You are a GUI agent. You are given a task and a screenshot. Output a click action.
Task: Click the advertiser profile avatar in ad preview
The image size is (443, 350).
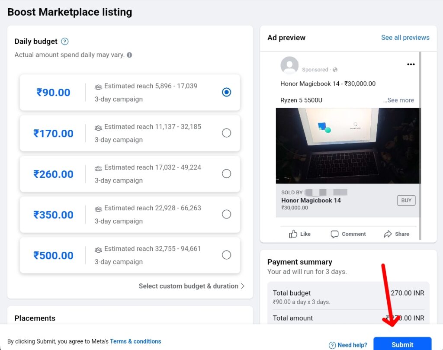[x=289, y=65]
